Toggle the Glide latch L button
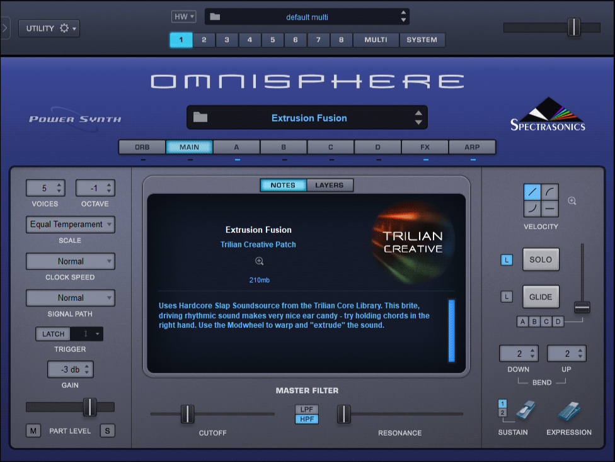The width and height of the screenshot is (615, 462). (507, 296)
